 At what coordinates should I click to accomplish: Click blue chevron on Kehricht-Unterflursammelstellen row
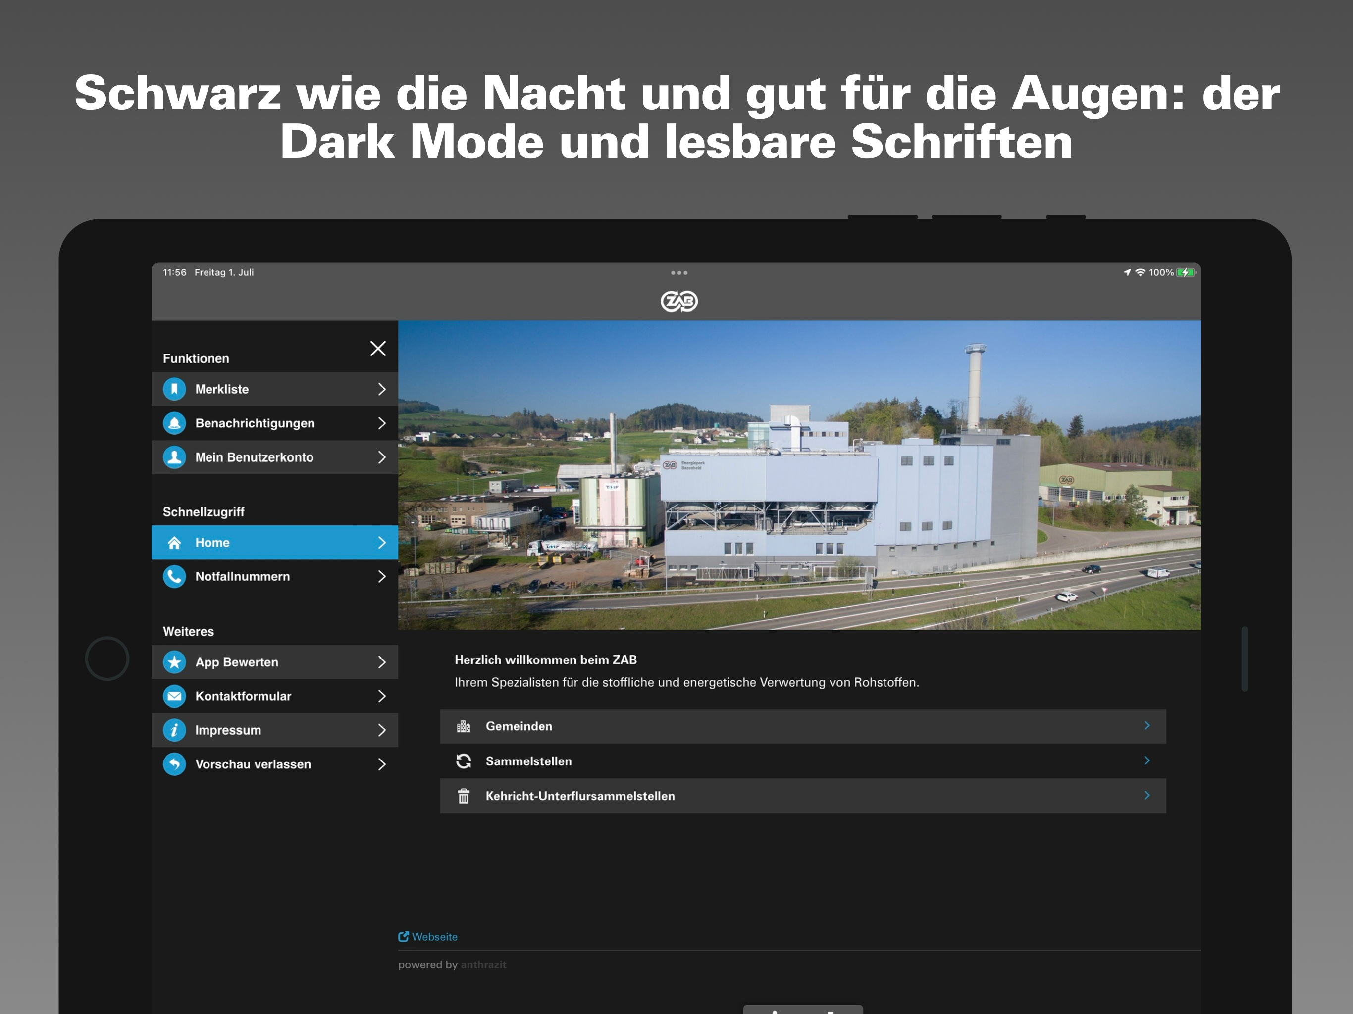pyautogui.click(x=1147, y=795)
